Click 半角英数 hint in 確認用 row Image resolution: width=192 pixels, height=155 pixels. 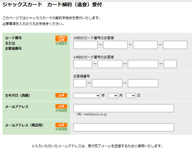(x=61, y=129)
